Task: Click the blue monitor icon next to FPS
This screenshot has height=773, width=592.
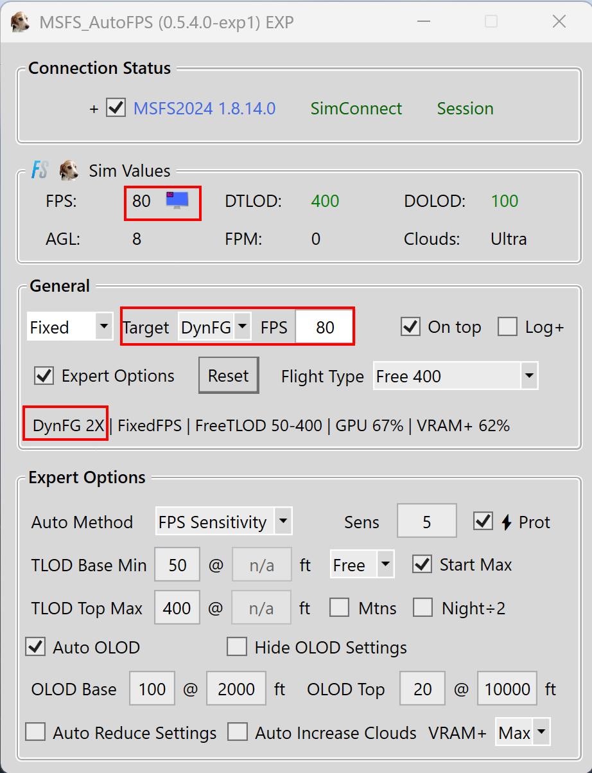Action: 177,200
